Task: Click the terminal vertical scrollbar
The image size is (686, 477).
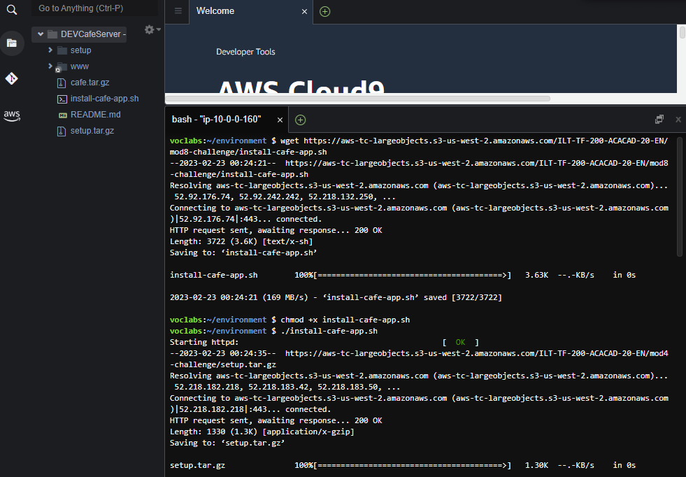Action: point(680,197)
